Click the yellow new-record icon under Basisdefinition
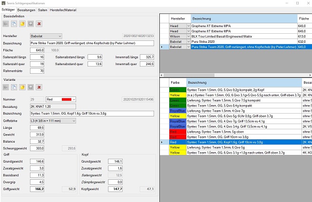 click(x=22, y=23)
